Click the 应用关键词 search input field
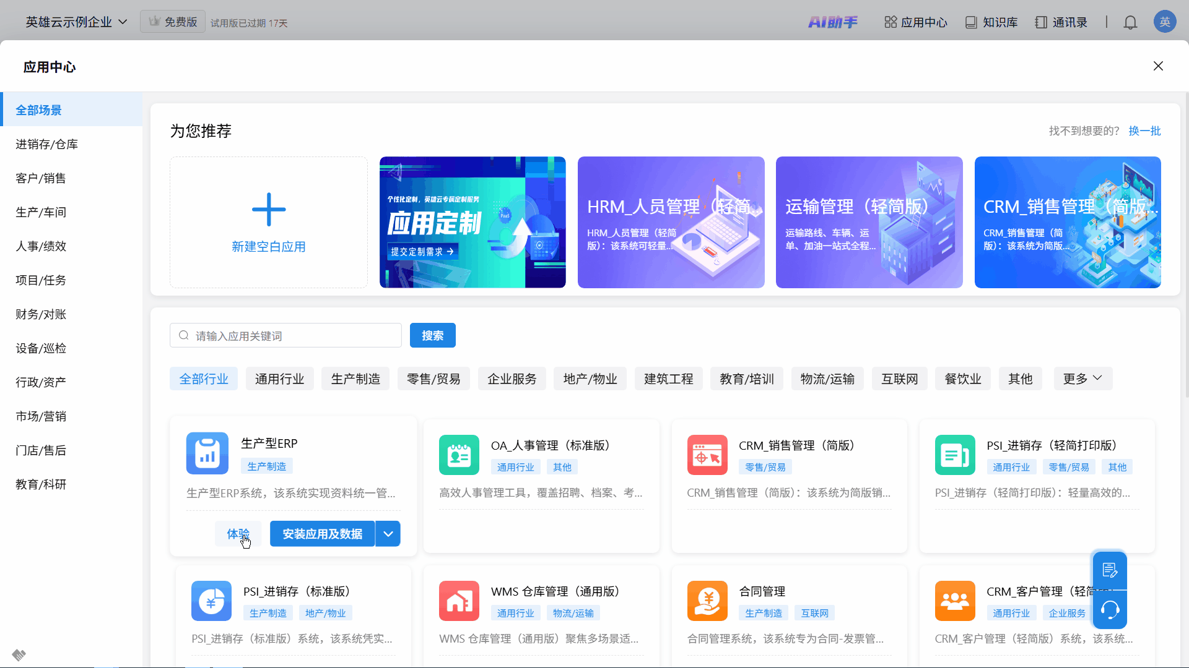Screen dimensions: 1189x668 (x=291, y=336)
